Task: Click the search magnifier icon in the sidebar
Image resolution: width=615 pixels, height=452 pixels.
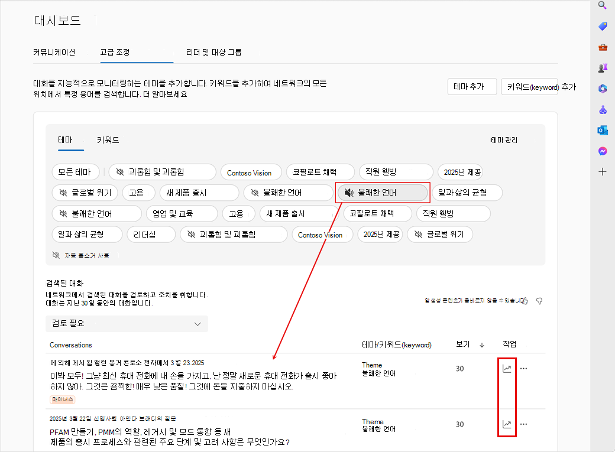Action: [x=602, y=5]
